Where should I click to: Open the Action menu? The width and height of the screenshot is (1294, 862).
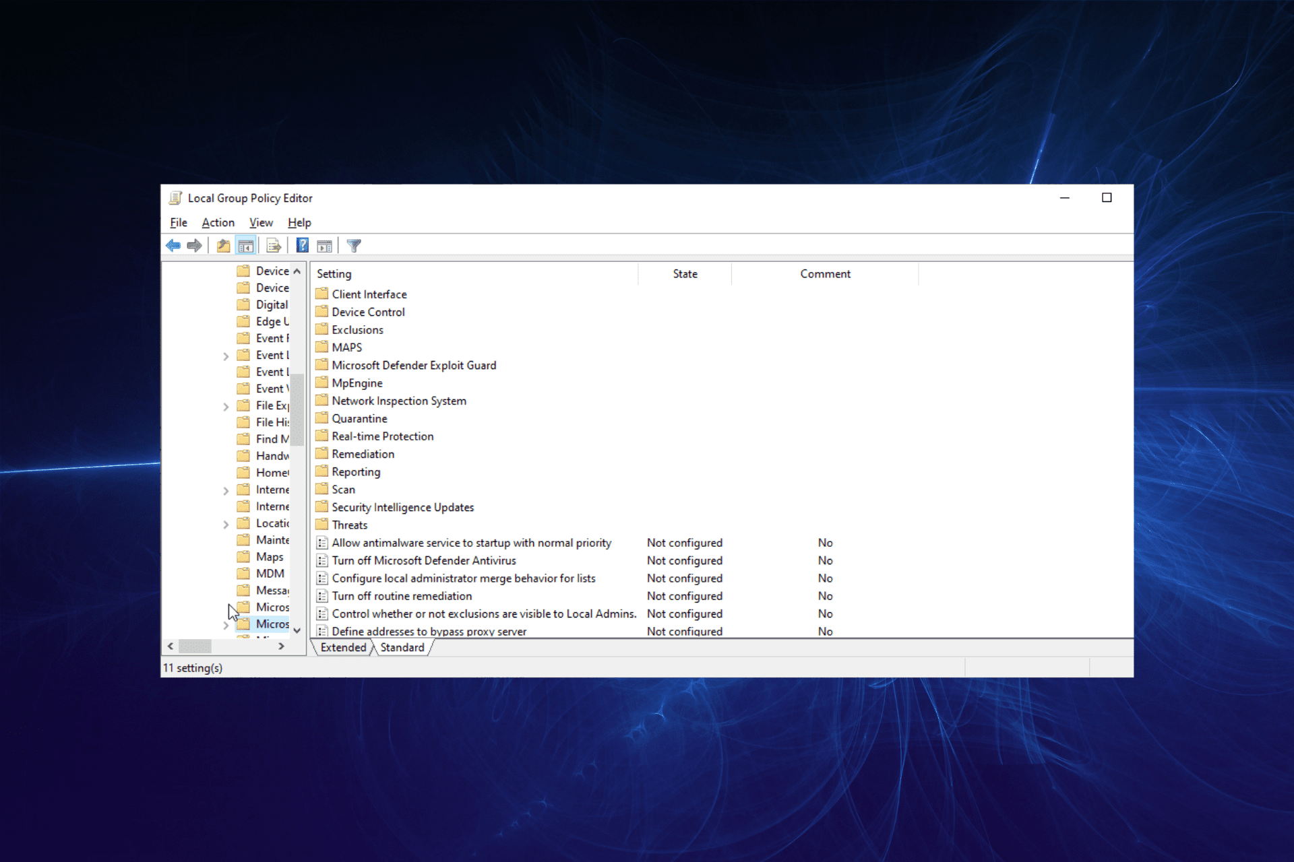[x=218, y=223]
